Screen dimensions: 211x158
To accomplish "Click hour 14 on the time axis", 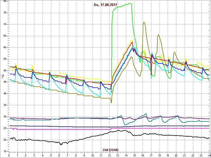I will point(126,155).
